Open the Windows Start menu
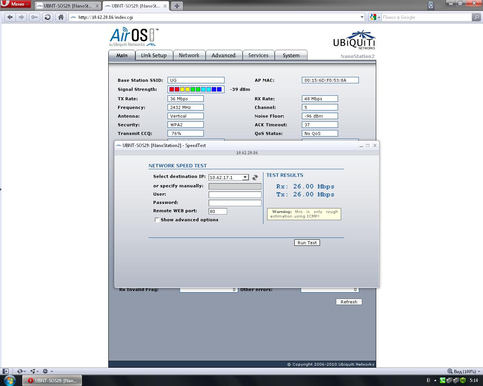The image size is (483, 386). point(9,380)
